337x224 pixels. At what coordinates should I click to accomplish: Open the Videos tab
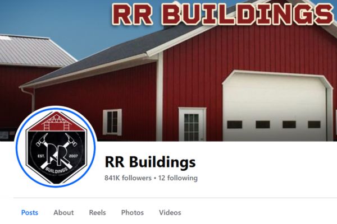tap(170, 212)
